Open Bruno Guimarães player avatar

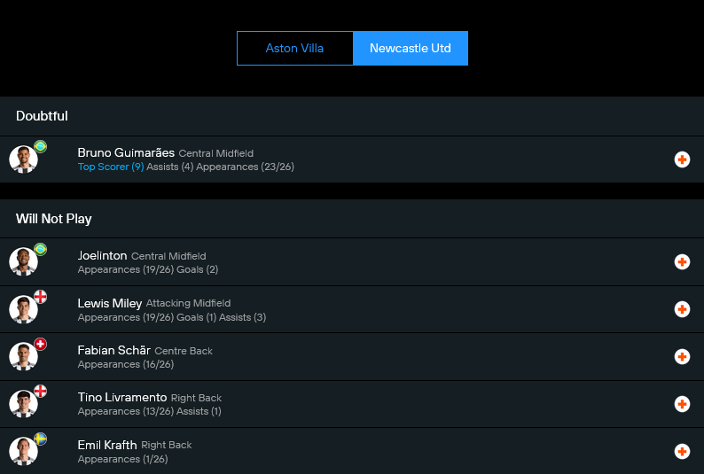[23, 160]
